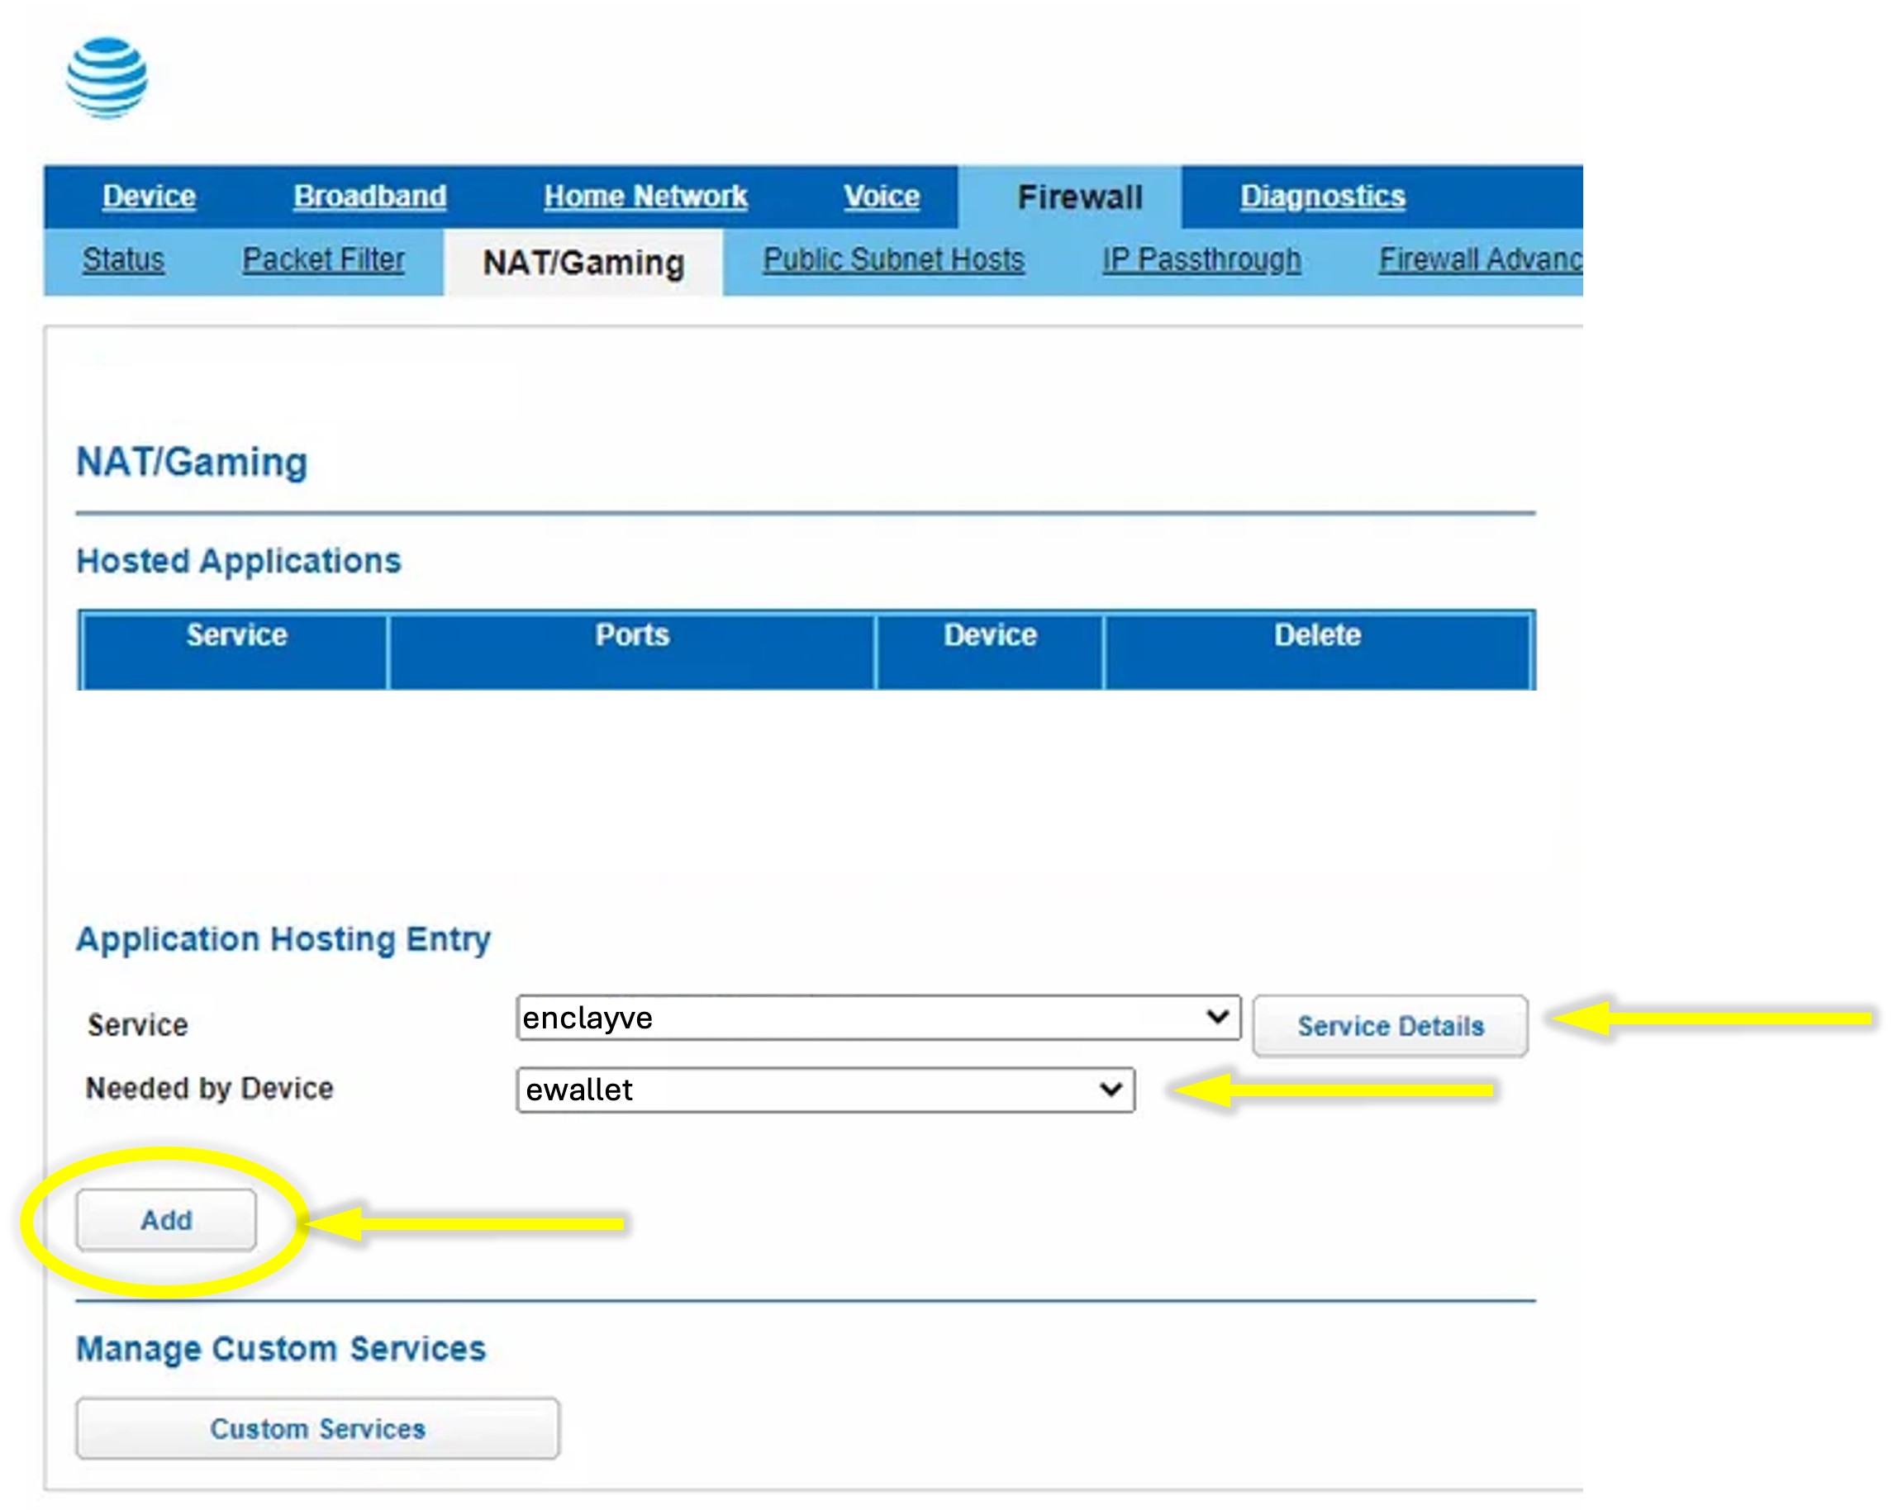This screenshot has width=1893, height=1510.
Task: Click the Hosted Applications heading
Action: (x=239, y=560)
